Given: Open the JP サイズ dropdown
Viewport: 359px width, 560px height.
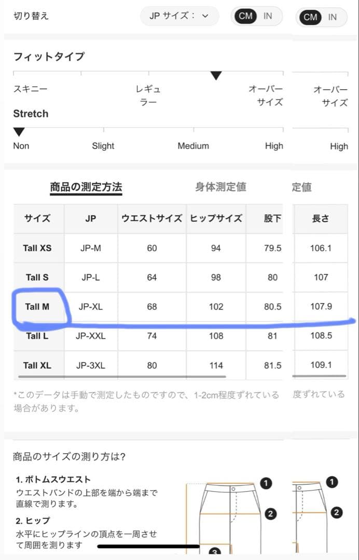Looking at the screenshot, I should [179, 16].
